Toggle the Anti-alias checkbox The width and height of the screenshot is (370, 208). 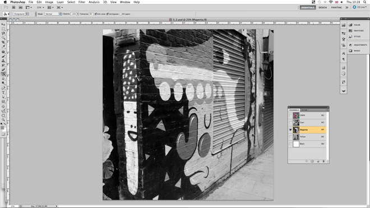(x=95, y=14)
